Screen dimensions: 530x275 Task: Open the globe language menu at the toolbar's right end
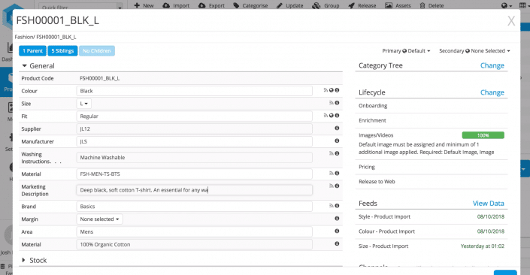(x=507, y=5)
